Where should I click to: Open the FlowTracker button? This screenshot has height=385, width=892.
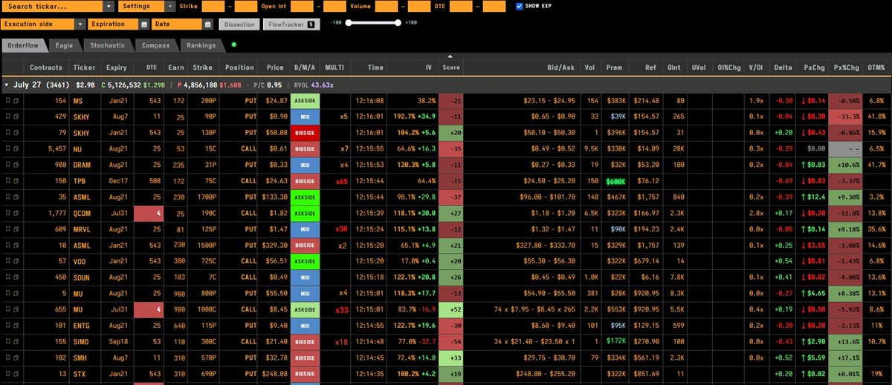coord(291,24)
